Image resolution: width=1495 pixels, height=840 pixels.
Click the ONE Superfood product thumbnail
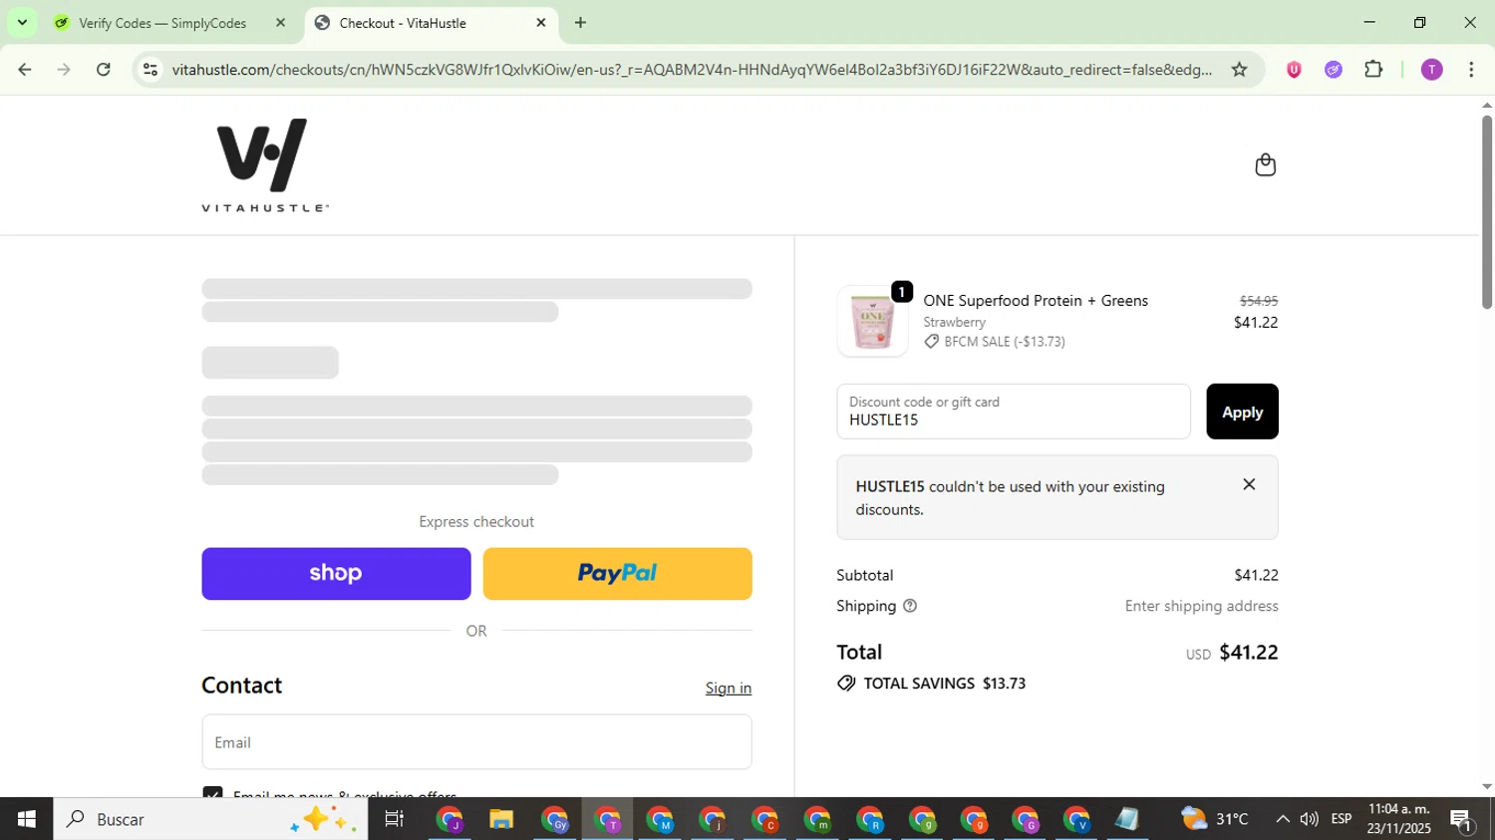point(872,322)
